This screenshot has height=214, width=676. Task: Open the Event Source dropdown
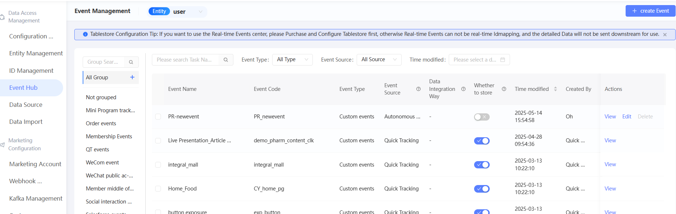pos(379,60)
